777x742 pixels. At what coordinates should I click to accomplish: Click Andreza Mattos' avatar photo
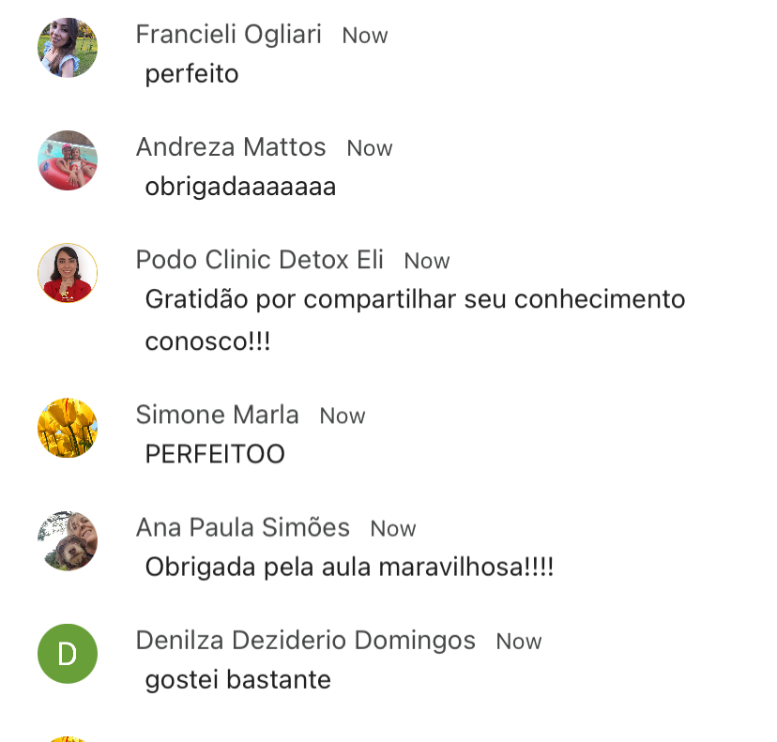pyautogui.click(x=68, y=160)
